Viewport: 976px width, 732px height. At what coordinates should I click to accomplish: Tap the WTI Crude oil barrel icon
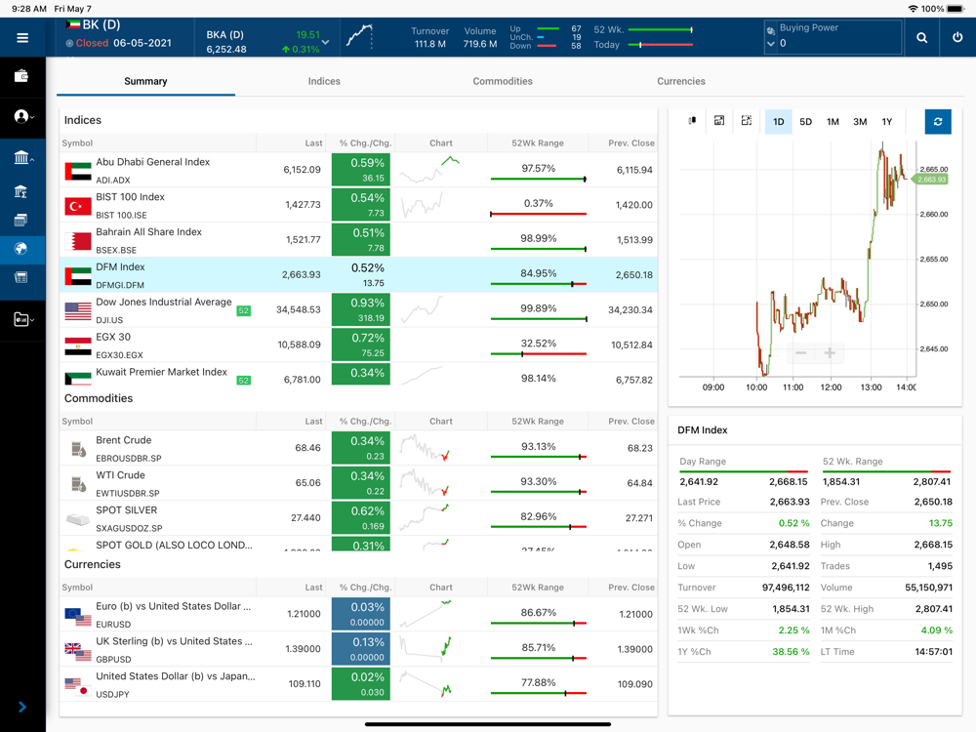(78, 484)
